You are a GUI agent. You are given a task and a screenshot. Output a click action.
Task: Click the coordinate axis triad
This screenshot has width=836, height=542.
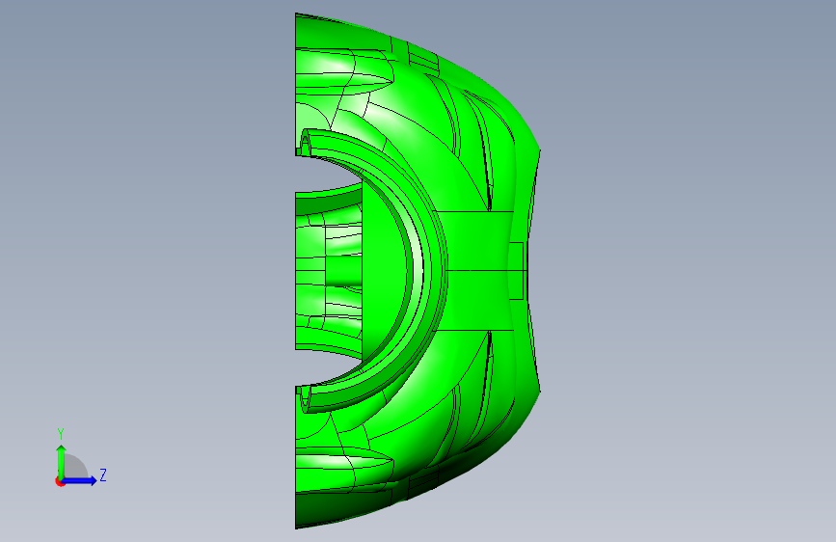(x=81, y=457)
